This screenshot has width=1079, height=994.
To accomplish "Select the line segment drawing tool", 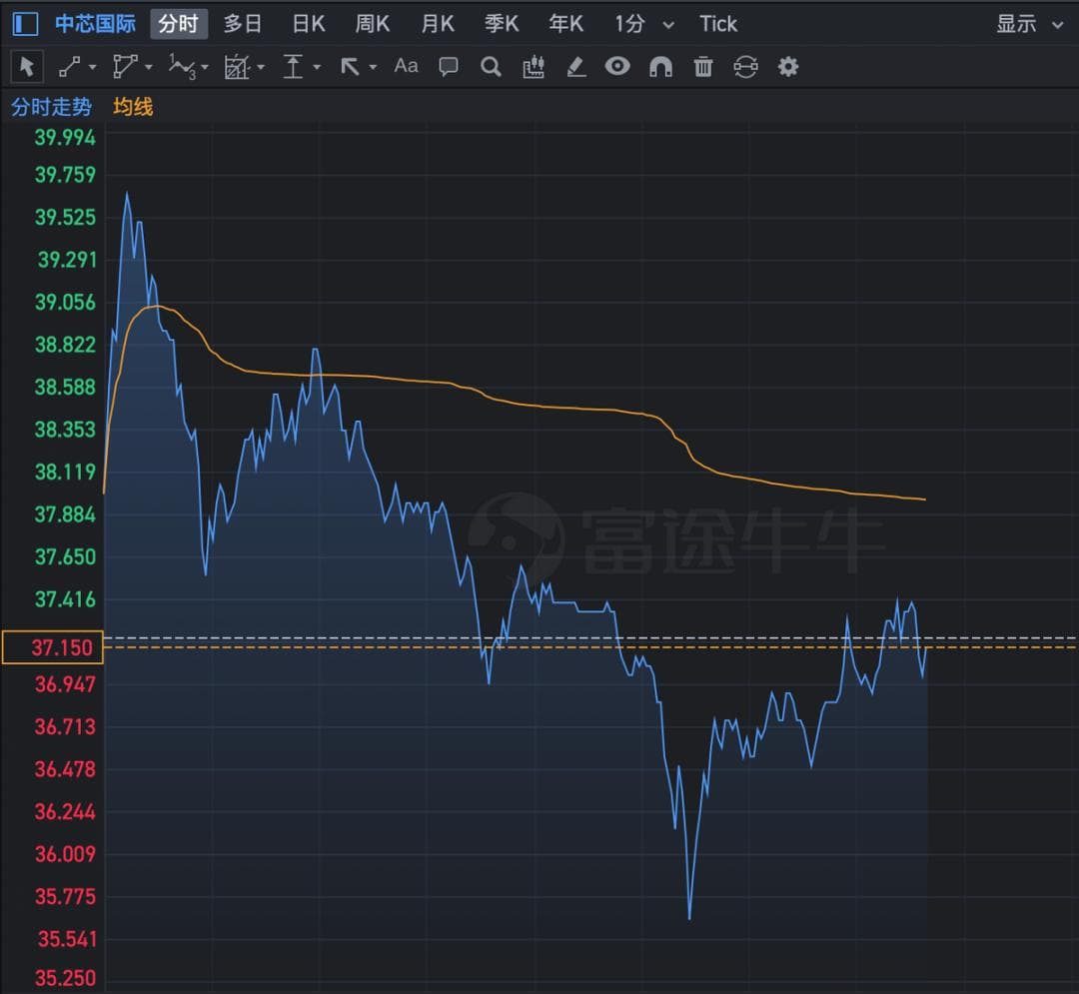I will pos(69,67).
